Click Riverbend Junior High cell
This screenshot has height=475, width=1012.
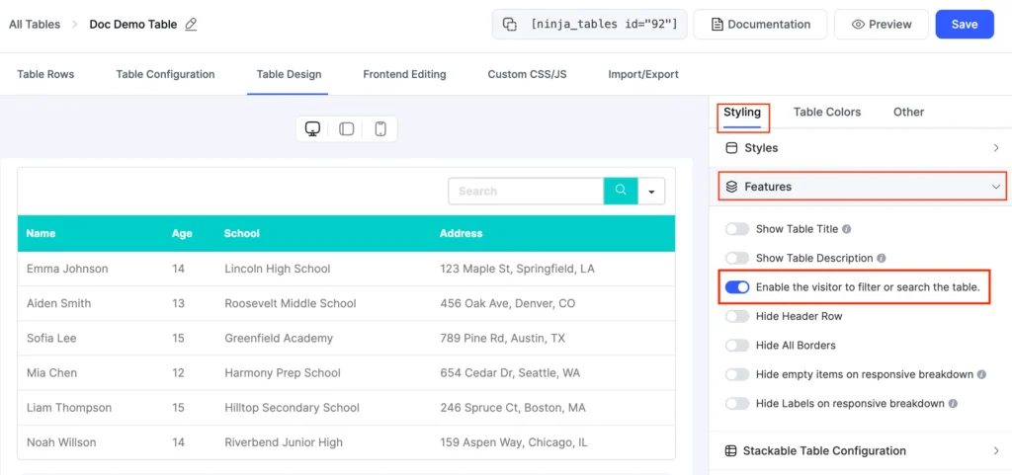click(284, 442)
